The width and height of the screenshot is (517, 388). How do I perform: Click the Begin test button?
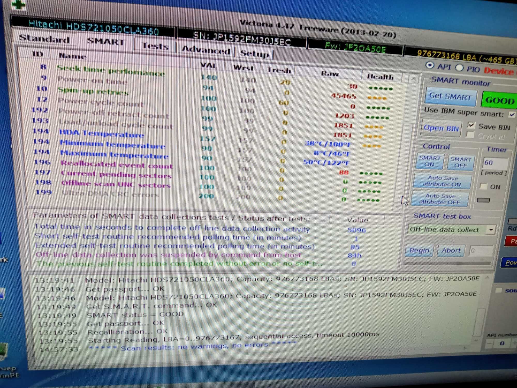[419, 250]
